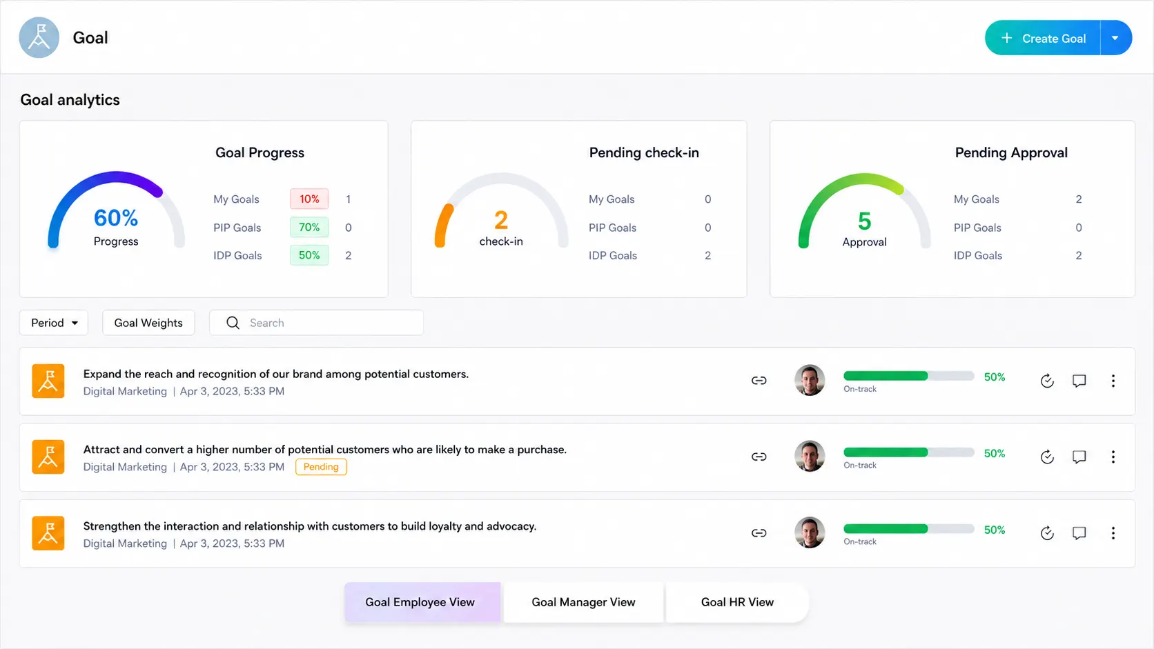Open the Period dropdown filter
This screenshot has width=1154, height=649.
[54, 323]
